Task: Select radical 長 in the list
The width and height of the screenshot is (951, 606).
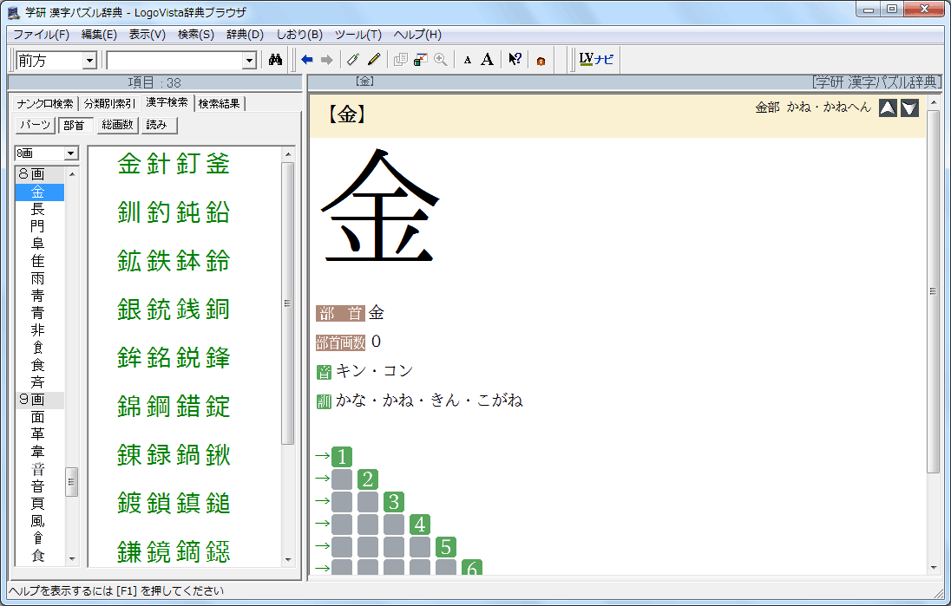Action: click(x=37, y=209)
